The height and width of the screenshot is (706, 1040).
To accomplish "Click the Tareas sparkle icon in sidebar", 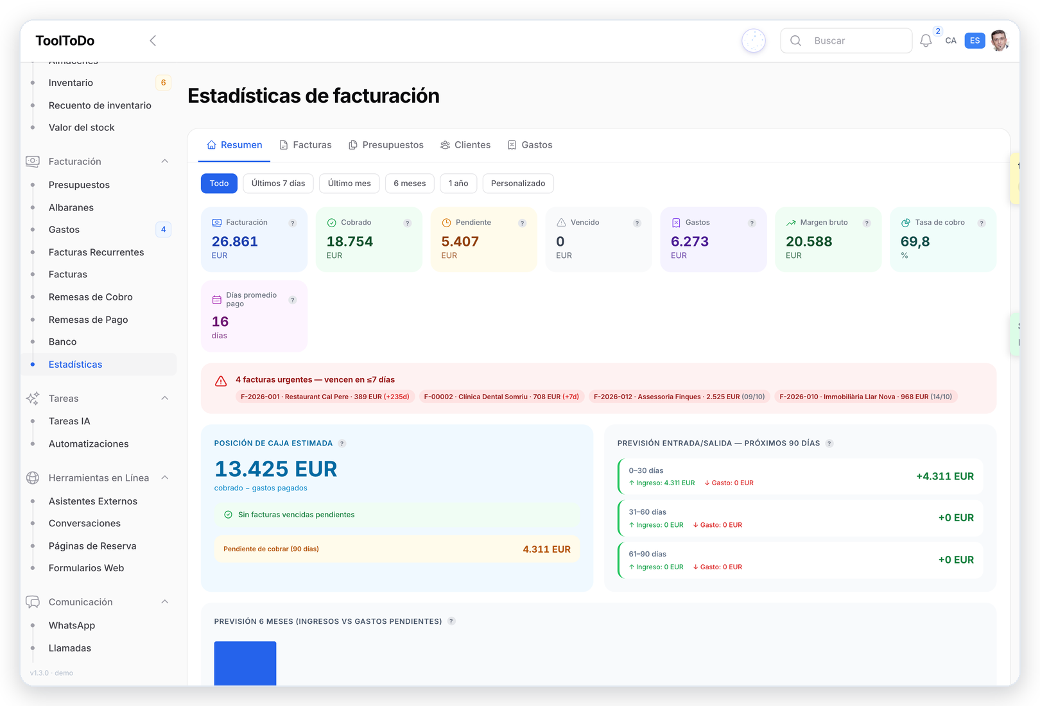I will coord(33,398).
